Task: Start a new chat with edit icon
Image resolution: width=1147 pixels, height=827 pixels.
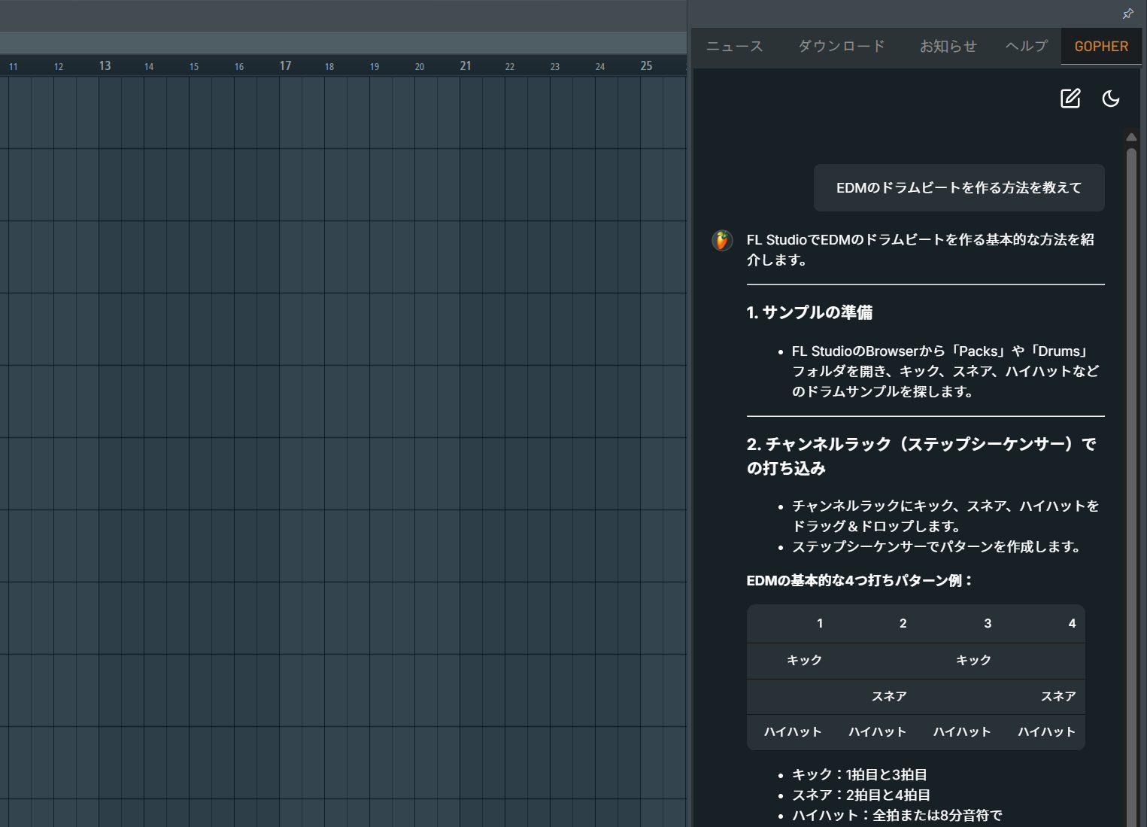Action: coord(1070,99)
